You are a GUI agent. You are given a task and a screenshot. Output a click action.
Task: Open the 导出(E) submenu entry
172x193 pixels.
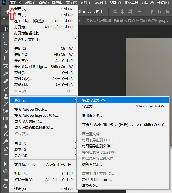pyautogui.click(x=43, y=100)
